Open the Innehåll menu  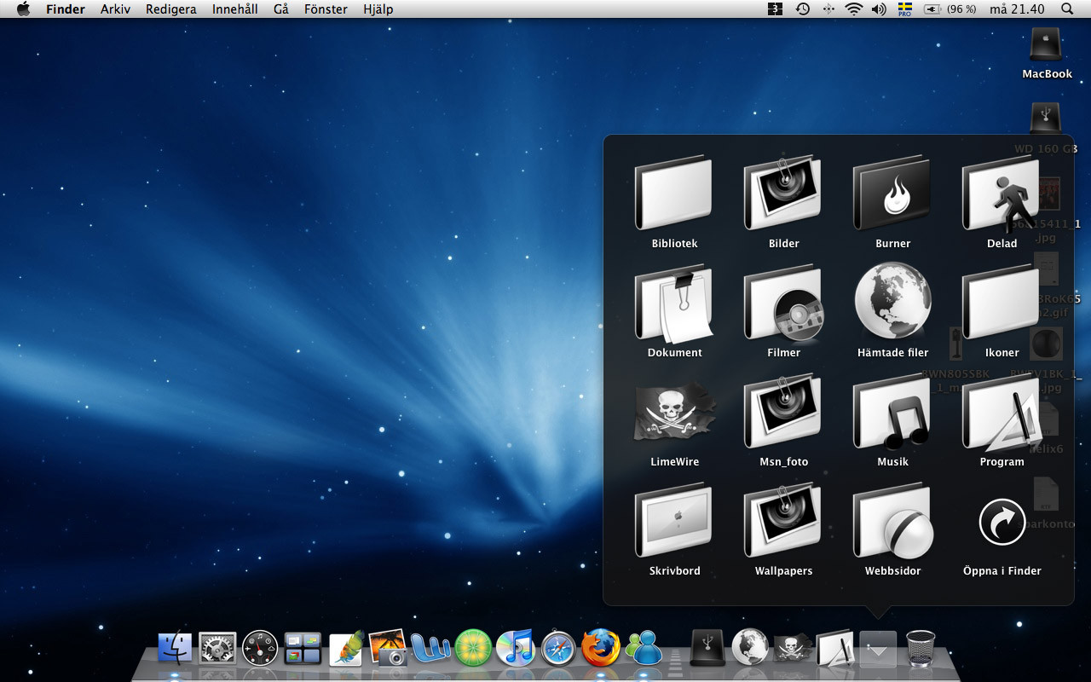(x=235, y=9)
